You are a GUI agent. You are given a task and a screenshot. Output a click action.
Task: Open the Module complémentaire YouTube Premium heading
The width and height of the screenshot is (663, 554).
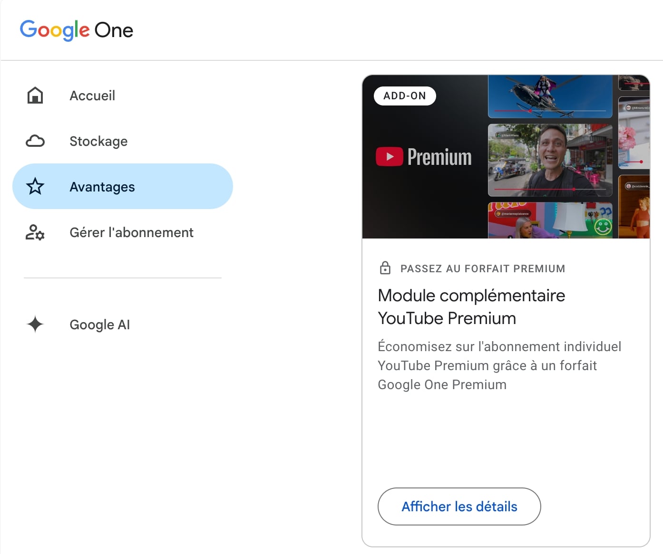(471, 306)
